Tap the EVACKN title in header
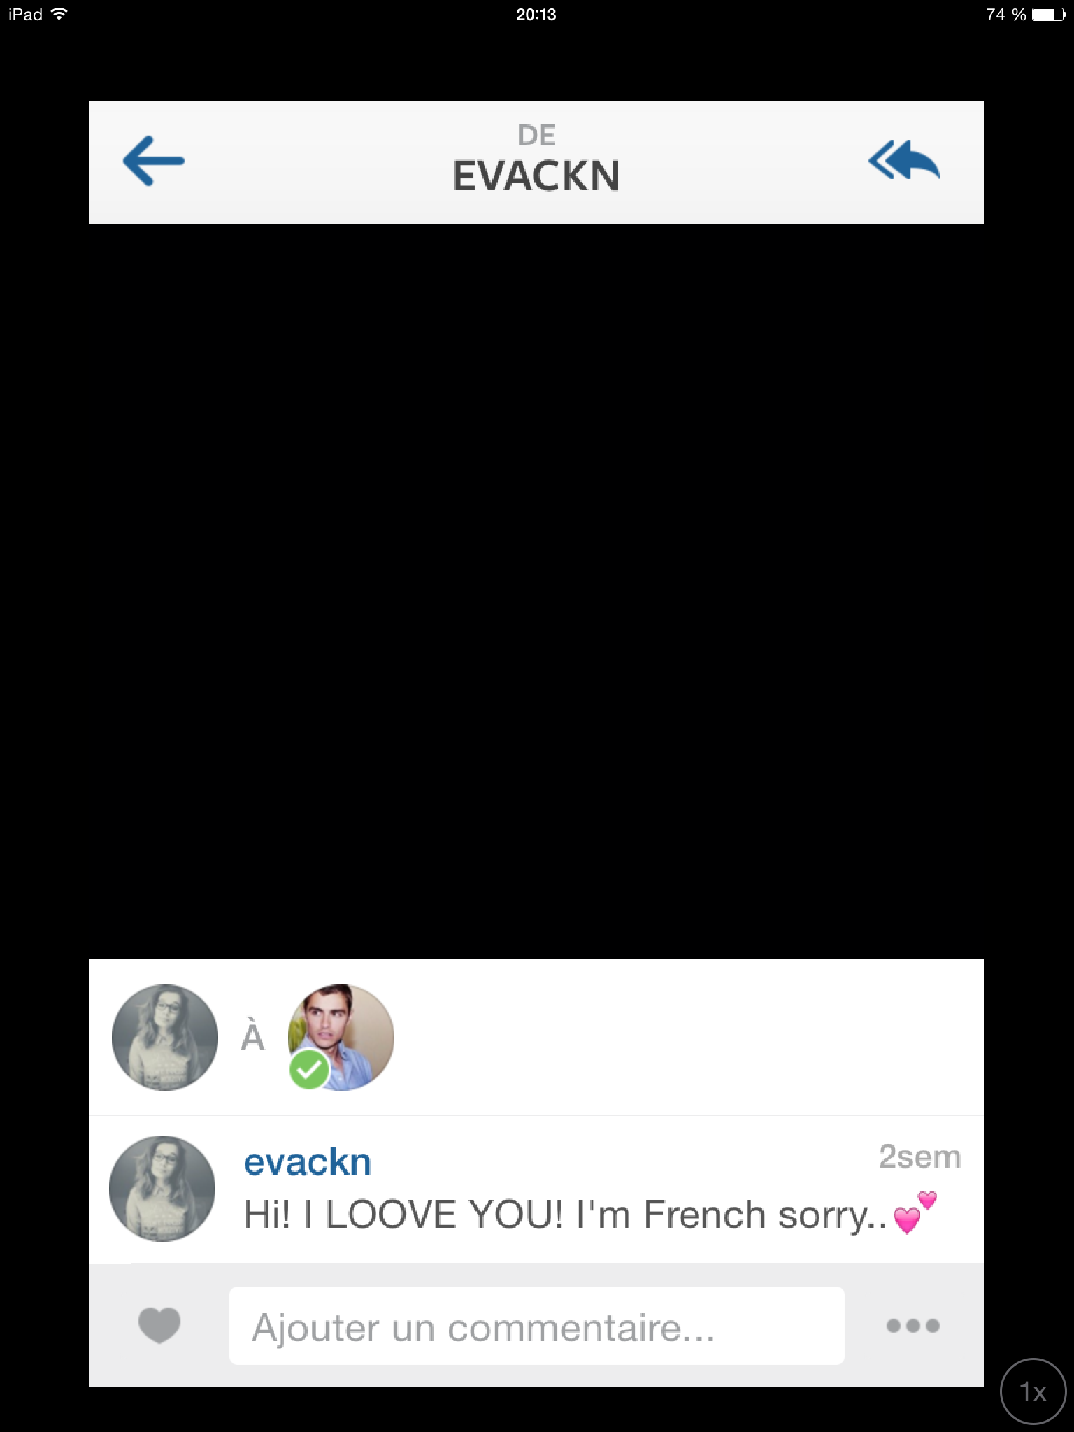 click(536, 176)
